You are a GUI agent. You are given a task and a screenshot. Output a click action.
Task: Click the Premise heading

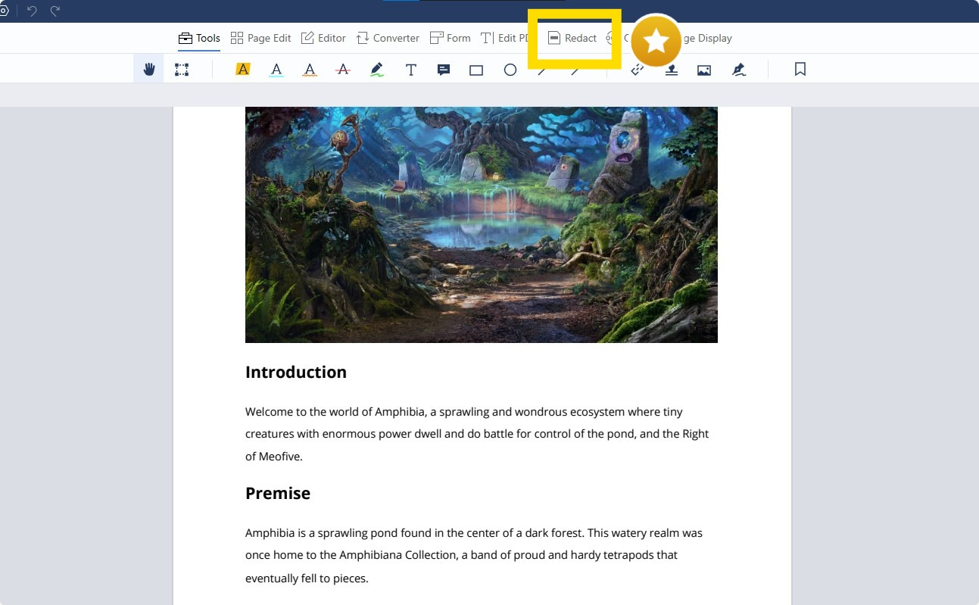(278, 493)
